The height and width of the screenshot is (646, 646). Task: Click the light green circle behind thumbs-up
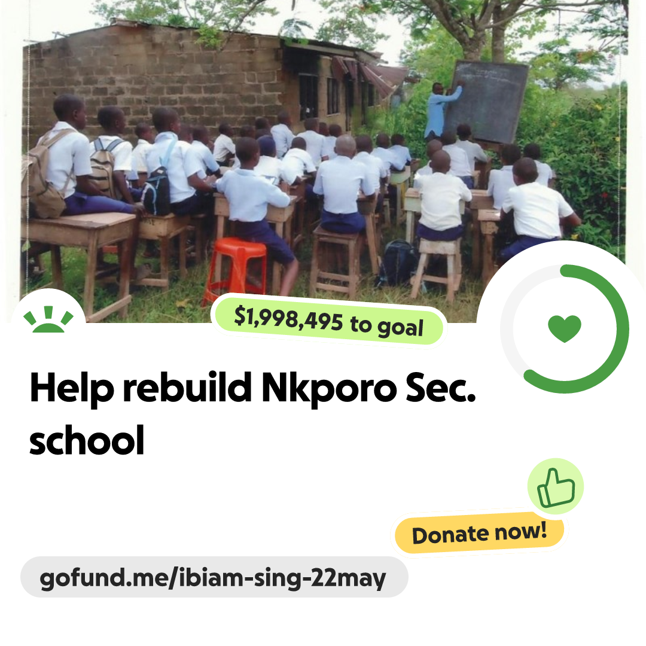click(x=555, y=486)
